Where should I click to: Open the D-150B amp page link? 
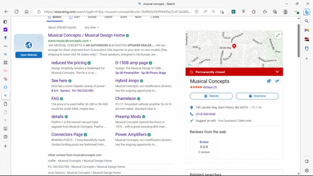point(131,63)
